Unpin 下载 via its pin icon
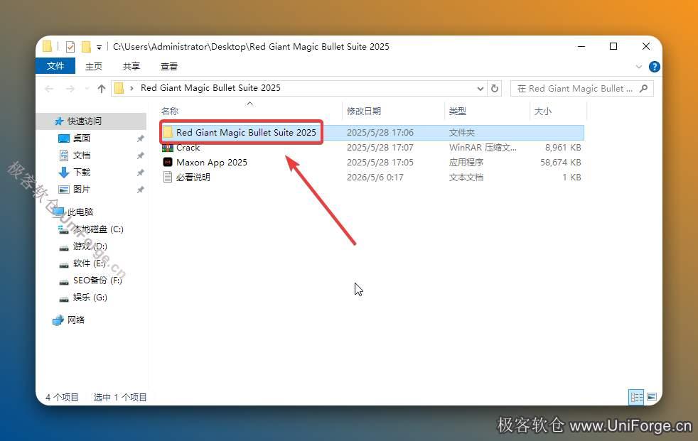 pyautogui.click(x=140, y=172)
